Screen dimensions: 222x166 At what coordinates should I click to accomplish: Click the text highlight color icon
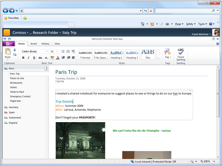click(x=52, y=58)
